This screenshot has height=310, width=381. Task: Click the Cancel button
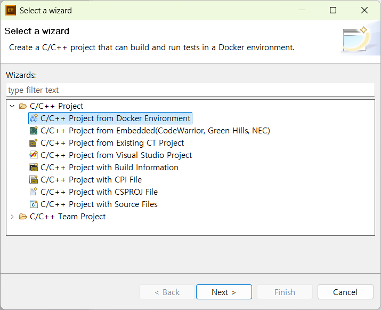[x=345, y=292]
